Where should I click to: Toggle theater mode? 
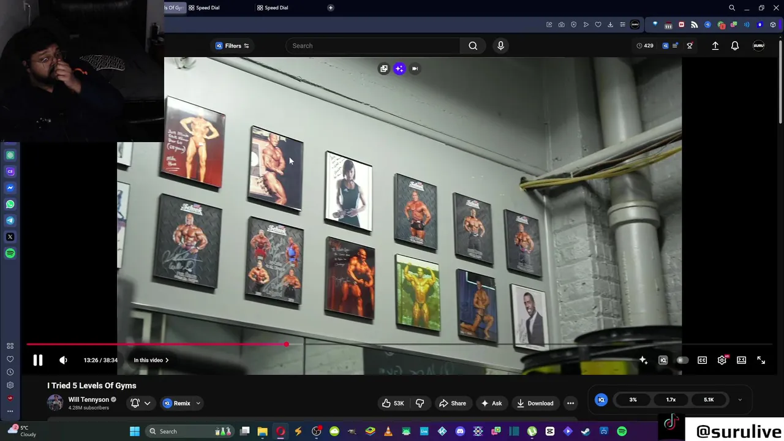[741, 360]
